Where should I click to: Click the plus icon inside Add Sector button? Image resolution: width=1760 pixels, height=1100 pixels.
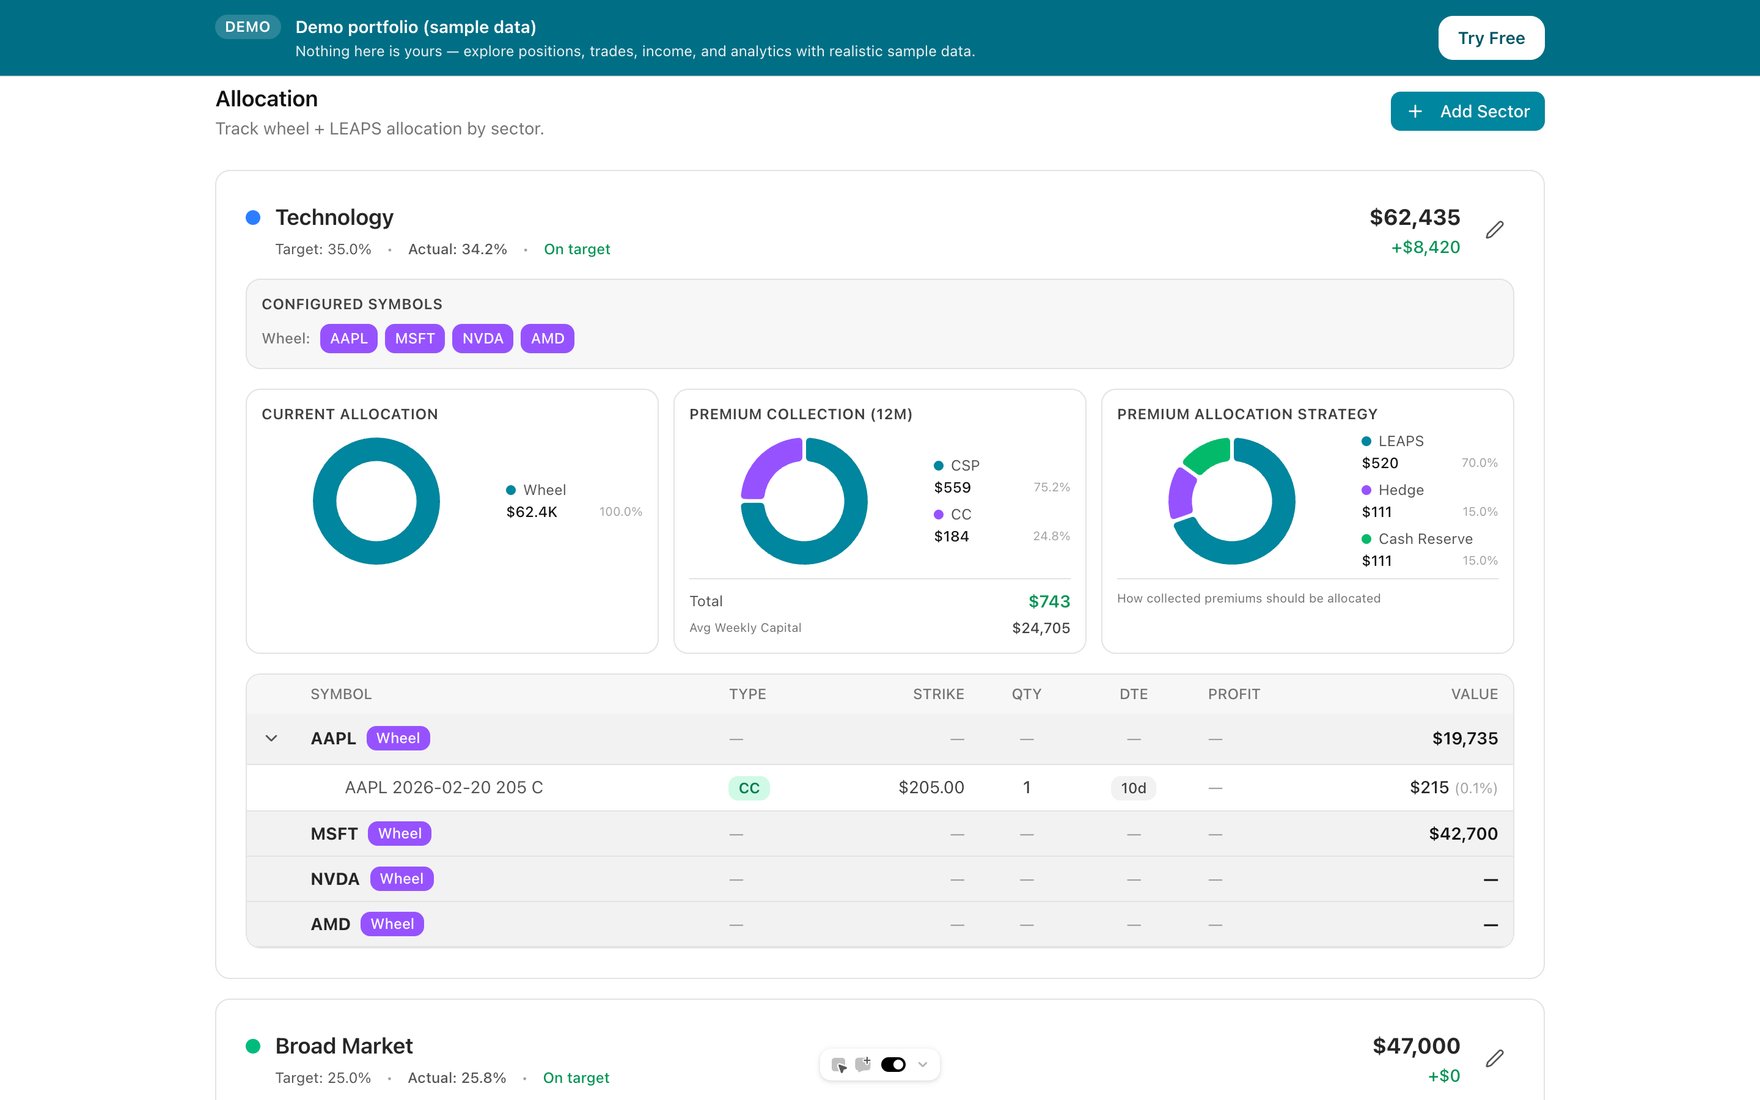(1415, 111)
